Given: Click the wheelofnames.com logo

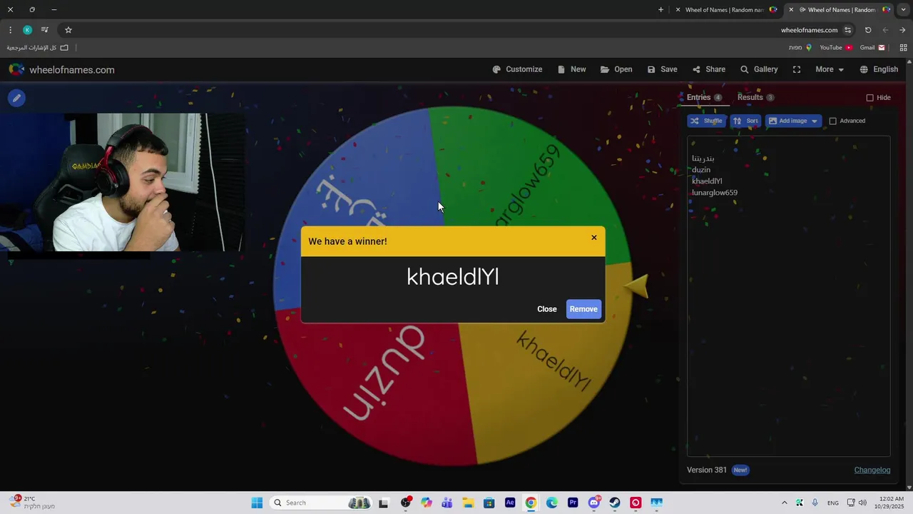Looking at the screenshot, I should coord(61,69).
